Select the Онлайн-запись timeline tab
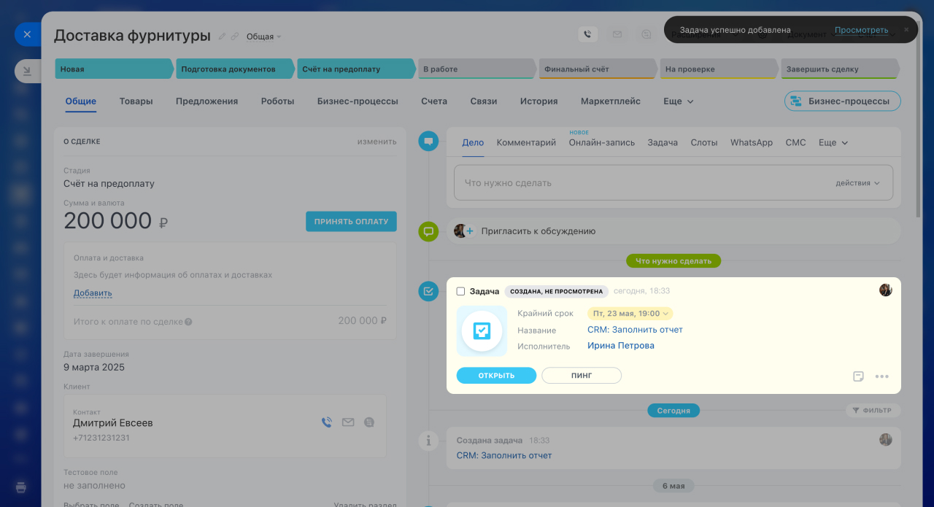934x507 pixels. pyautogui.click(x=602, y=143)
